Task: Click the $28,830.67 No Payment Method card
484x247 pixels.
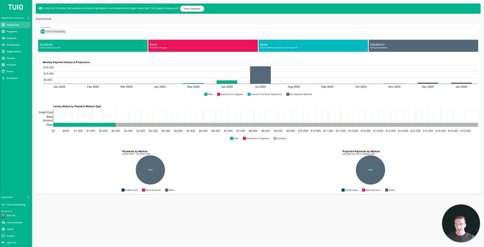Action: 423,46
